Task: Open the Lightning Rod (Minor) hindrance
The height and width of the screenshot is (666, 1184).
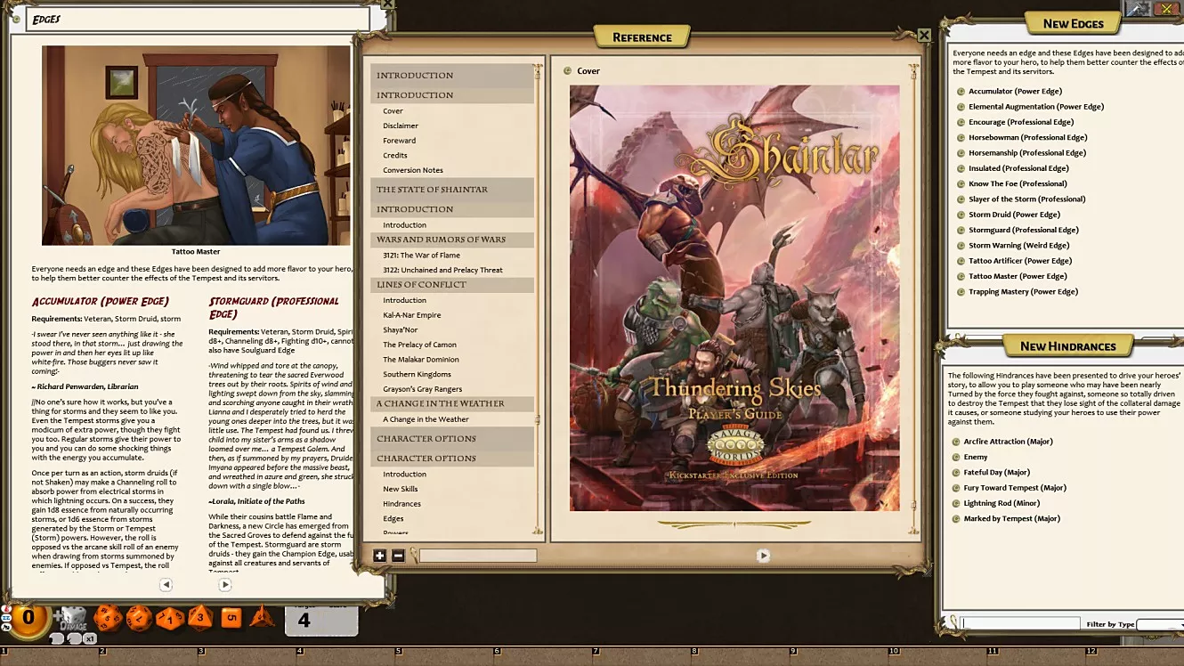Action: [x=1002, y=503]
